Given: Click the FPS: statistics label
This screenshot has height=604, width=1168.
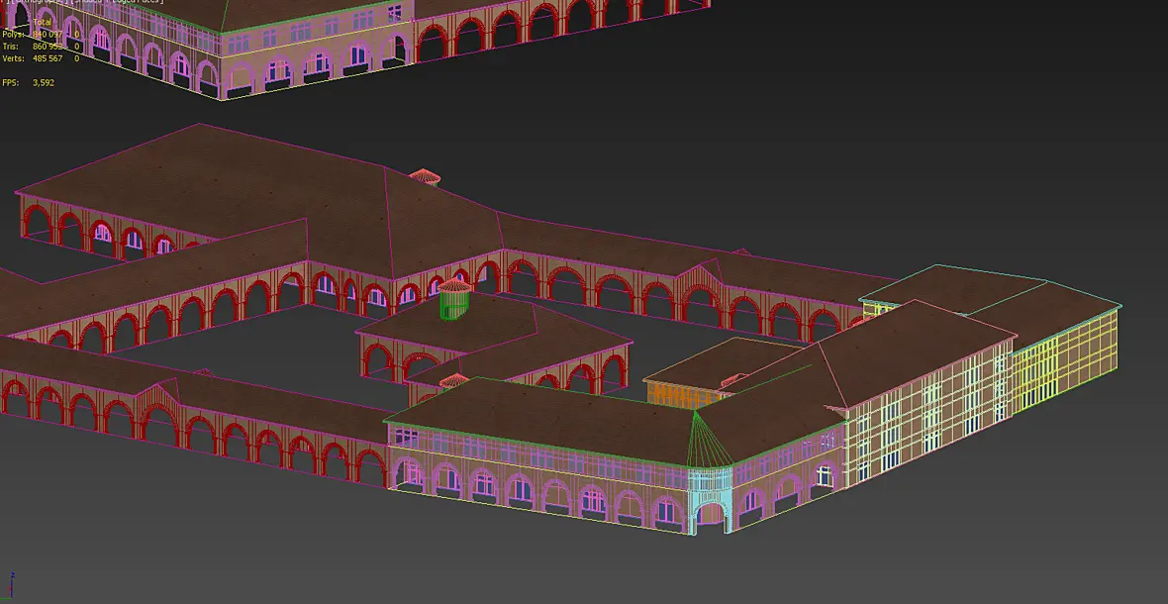Looking at the screenshot, I should pos(11,82).
